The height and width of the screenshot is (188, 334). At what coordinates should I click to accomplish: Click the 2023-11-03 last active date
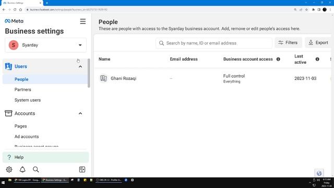[305, 78]
